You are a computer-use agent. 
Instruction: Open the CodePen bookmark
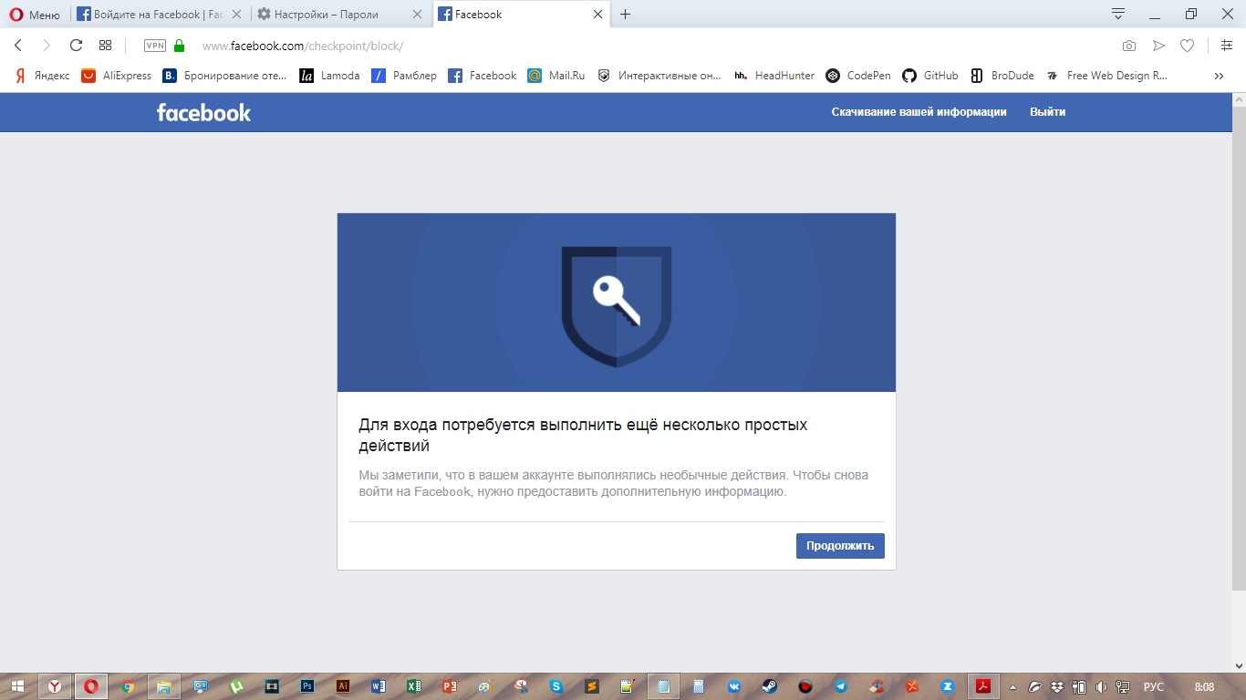[857, 76]
